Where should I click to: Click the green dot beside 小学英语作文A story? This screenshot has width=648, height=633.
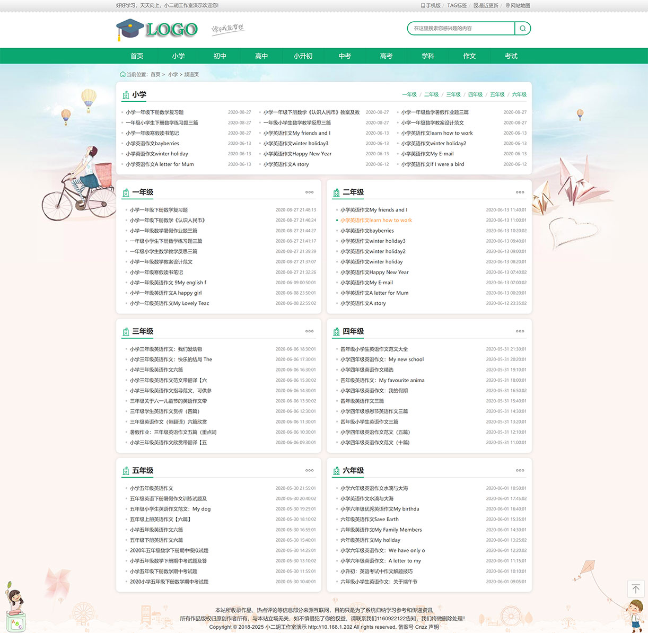coord(336,303)
